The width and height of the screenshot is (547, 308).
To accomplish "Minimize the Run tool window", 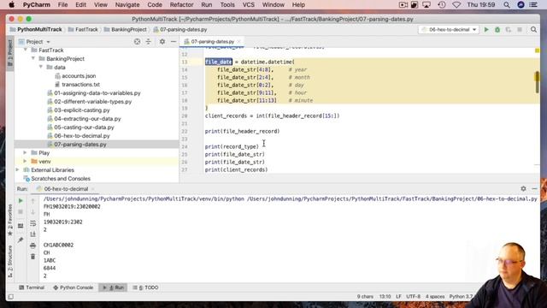I will pyautogui.click(x=534, y=188).
